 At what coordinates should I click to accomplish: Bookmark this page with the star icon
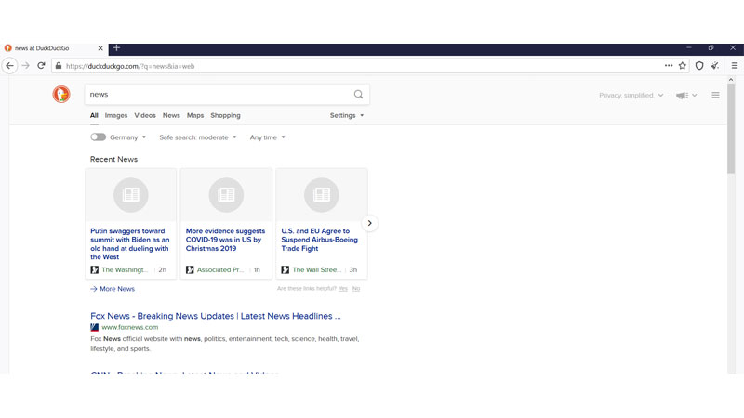click(683, 66)
